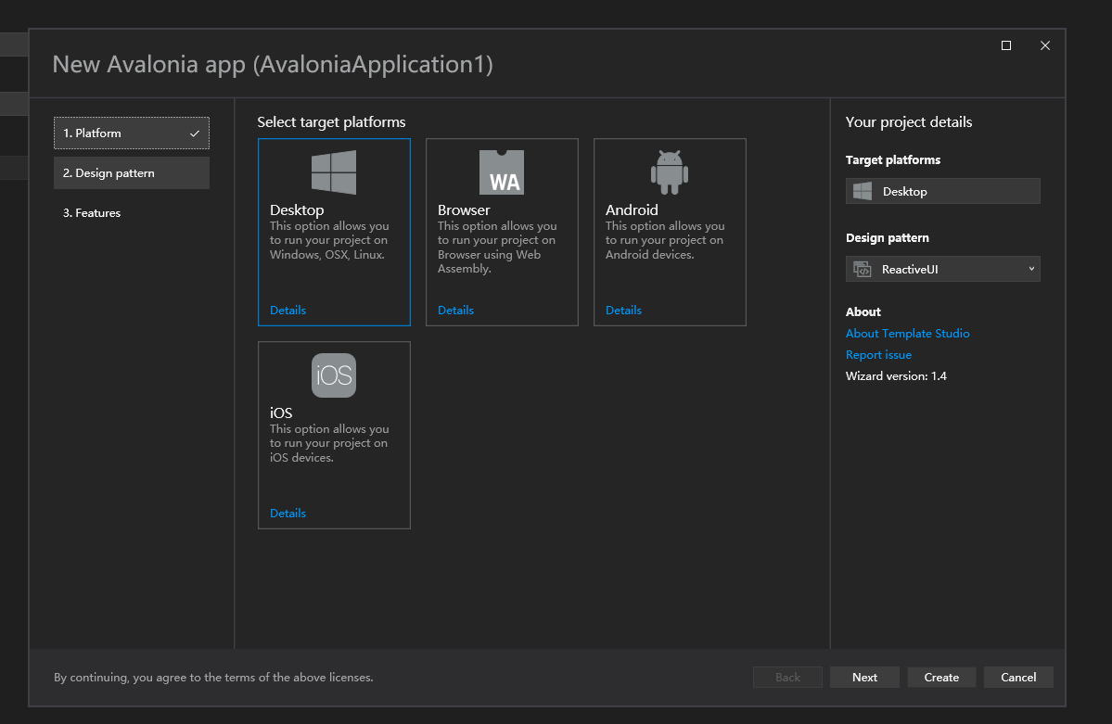Open the About Template Studio link
This screenshot has width=1112, height=724.
click(907, 334)
